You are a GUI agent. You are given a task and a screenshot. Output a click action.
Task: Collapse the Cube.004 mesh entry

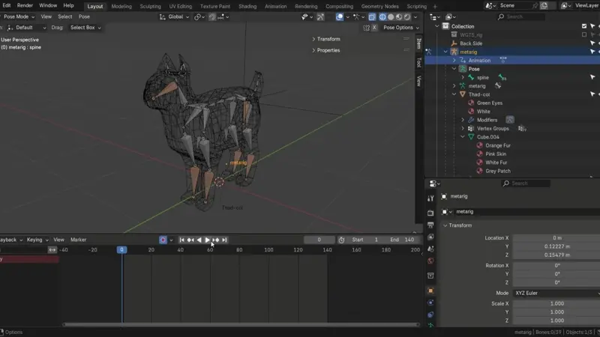[463, 137]
